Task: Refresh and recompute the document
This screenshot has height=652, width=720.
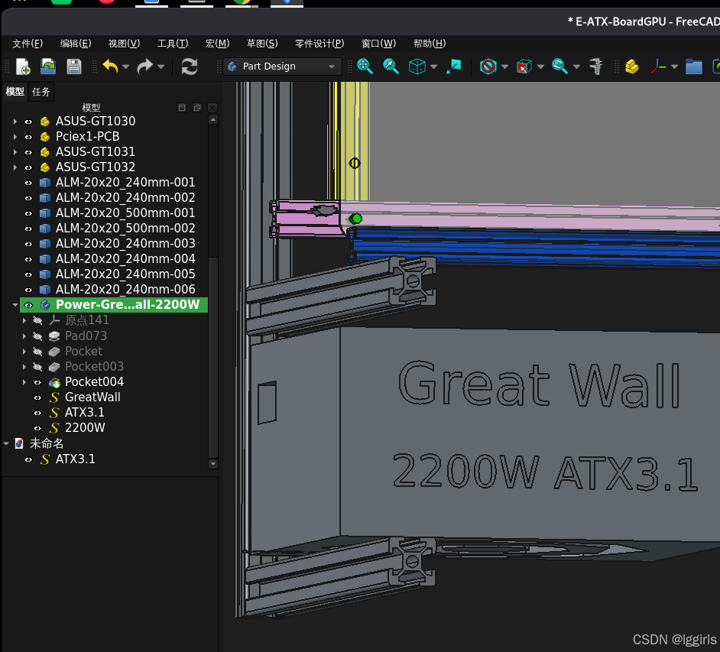Action: pyautogui.click(x=190, y=66)
